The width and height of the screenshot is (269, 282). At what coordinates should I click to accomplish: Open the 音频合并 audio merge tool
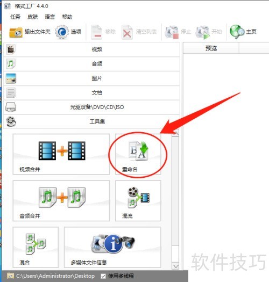(61, 201)
